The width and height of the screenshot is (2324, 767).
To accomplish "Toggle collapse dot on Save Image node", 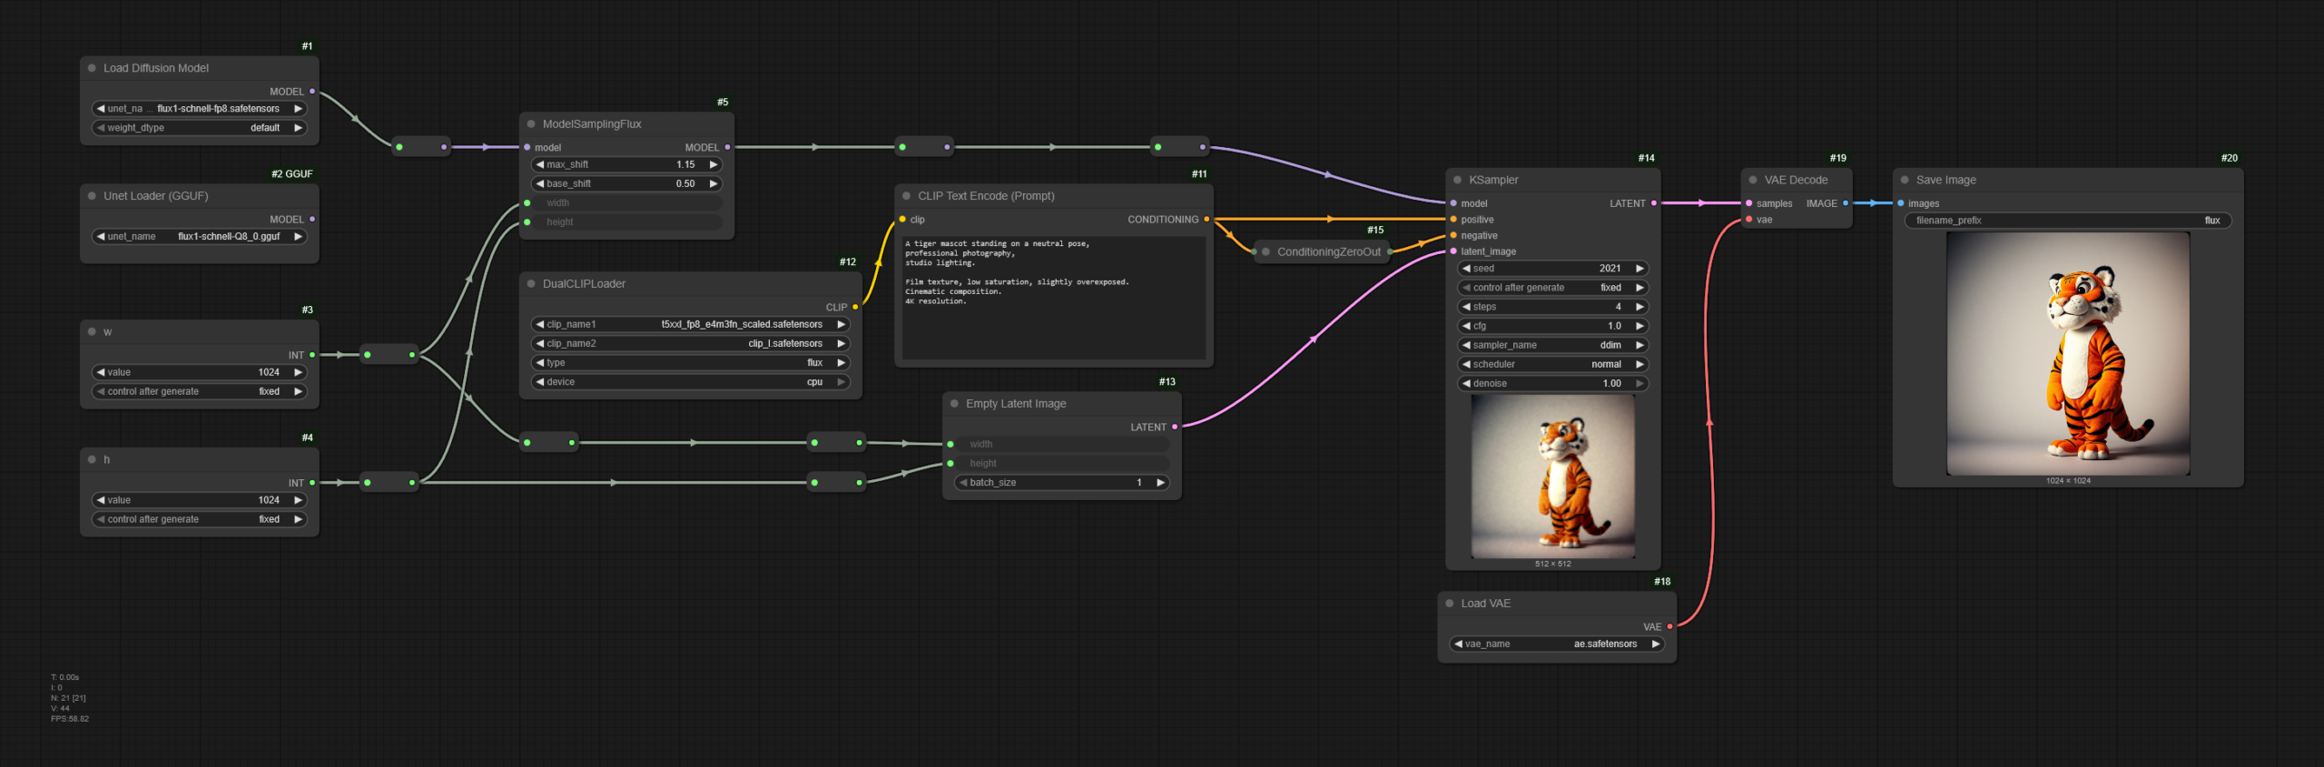I will [1905, 181].
